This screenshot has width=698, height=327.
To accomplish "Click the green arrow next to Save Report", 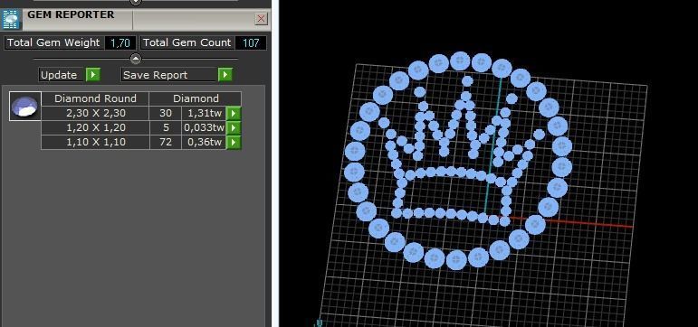I will pyautogui.click(x=225, y=75).
